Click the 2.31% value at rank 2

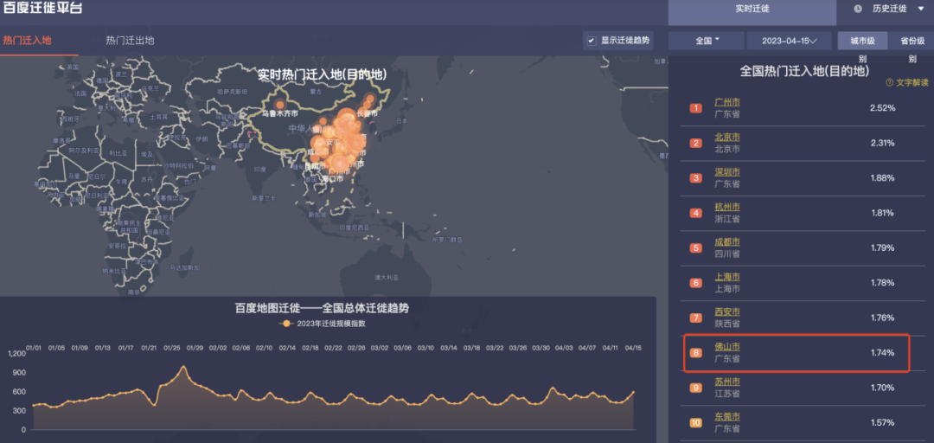tap(882, 143)
